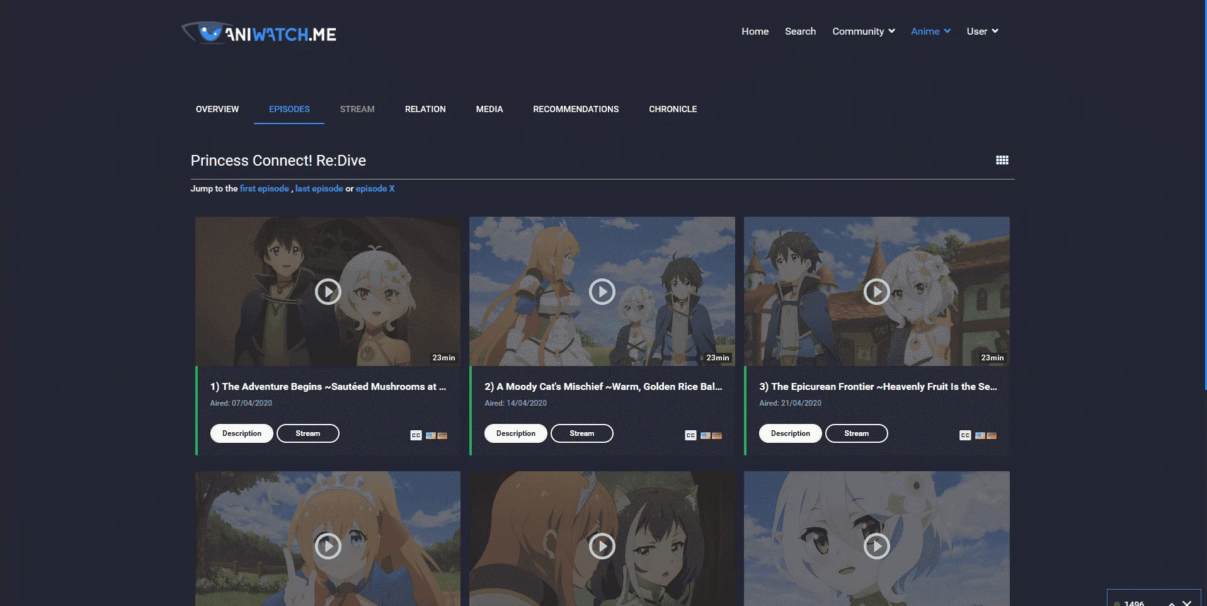Open the Chronicle tab
Viewport: 1207px width, 606px height.
click(x=673, y=109)
